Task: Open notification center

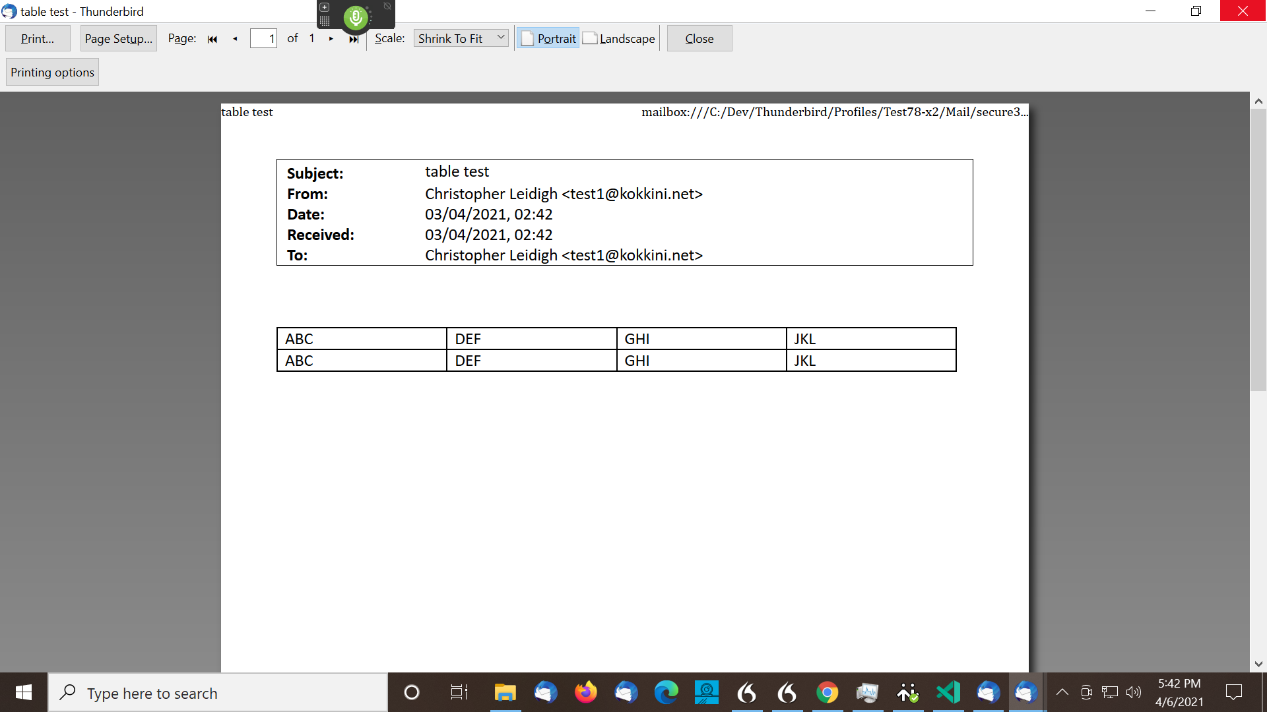Action: 1233,692
